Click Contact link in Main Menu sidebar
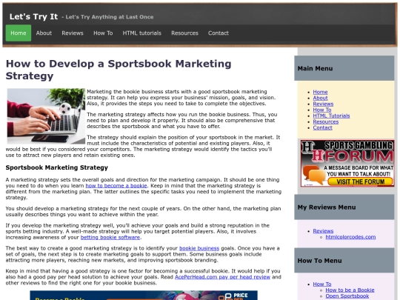400x300 pixels. (x=323, y=127)
